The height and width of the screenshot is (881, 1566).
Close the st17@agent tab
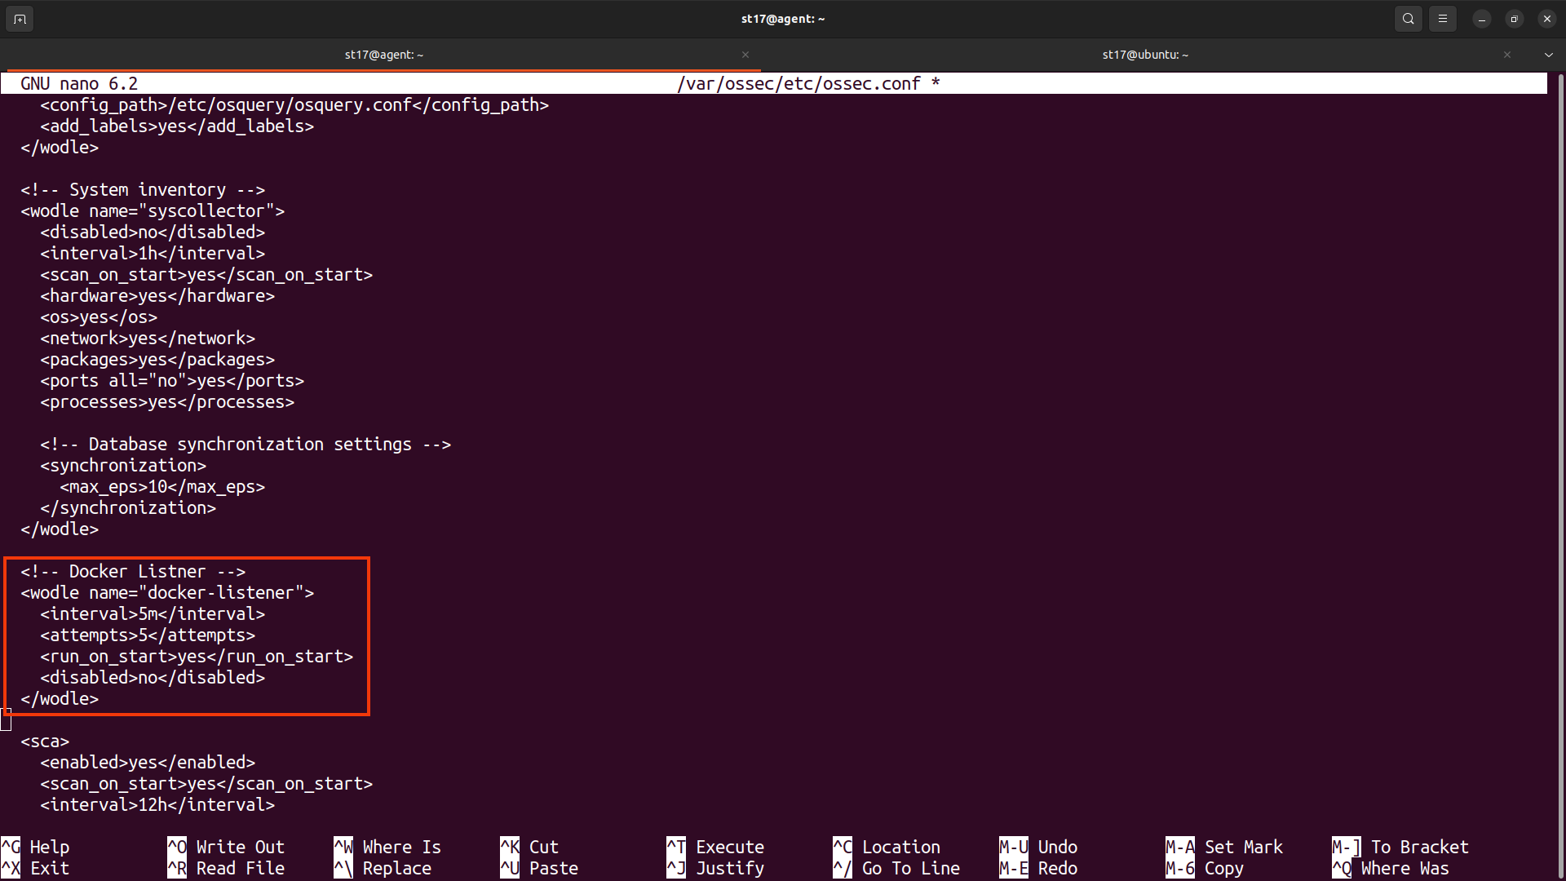745,55
